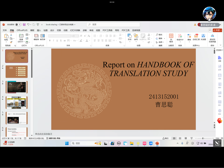Screen dimensions: 224x168
Task: Click the Save icon in title bar
Action: (x=24, y=25)
